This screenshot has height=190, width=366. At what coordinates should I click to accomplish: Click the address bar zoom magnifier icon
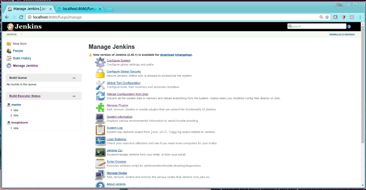pyautogui.click(x=321, y=17)
